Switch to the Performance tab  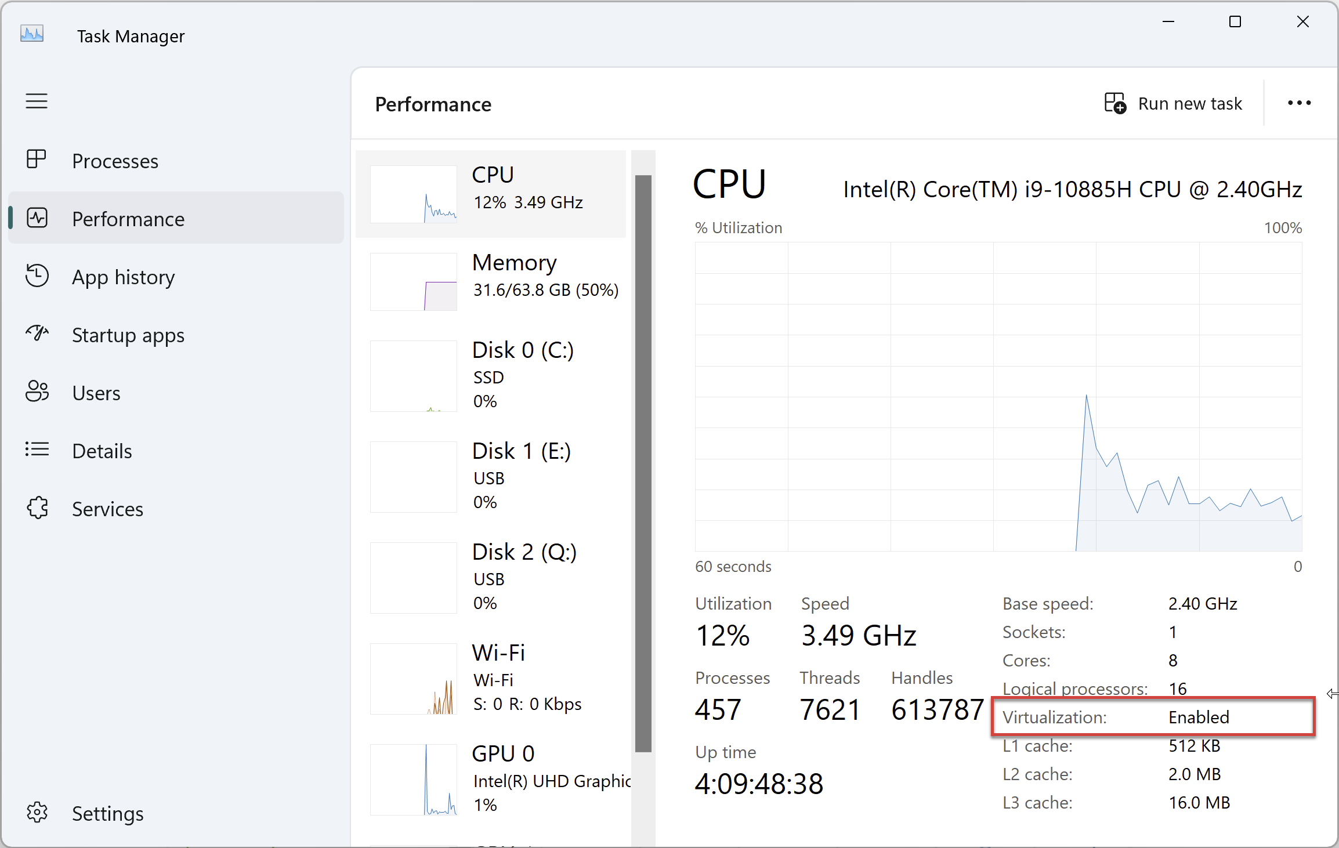[128, 219]
